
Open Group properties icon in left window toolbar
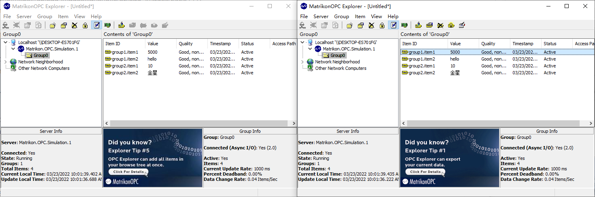(64, 25)
